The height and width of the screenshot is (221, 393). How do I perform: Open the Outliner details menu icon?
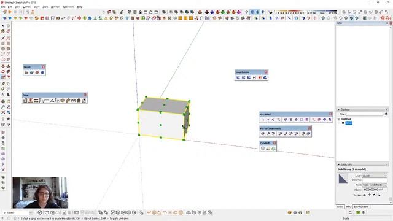tap(386, 114)
